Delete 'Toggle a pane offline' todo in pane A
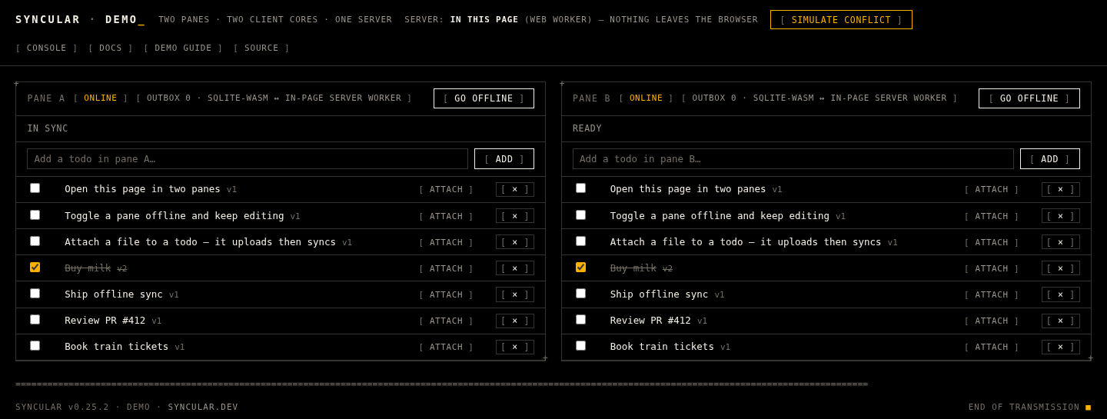This screenshot has width=1107, height=419. pos(515,215)
